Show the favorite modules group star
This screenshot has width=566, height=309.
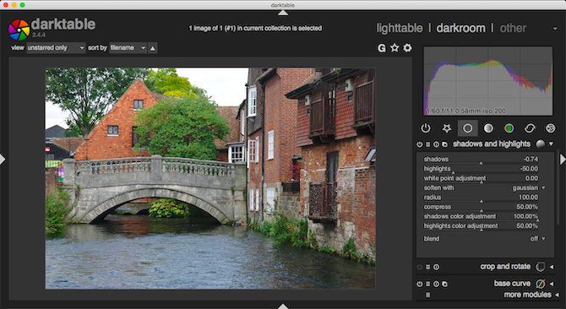tap(447, 128)
